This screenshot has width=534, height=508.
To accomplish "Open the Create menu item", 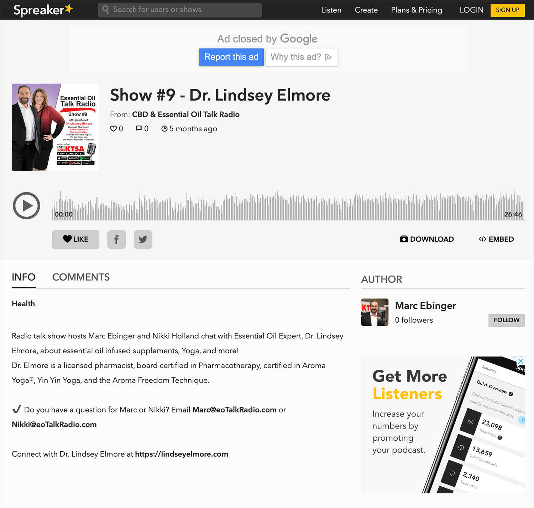I will [x=366, y=10].
